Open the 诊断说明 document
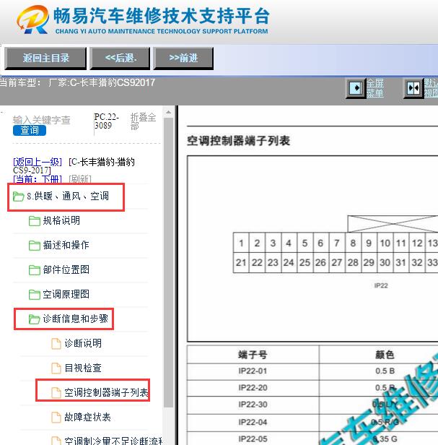This screenshot has height=445, width=438. pos(83,343)
